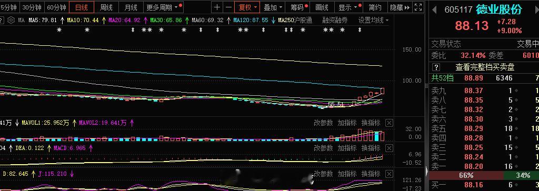Select the 周线 weekly chart tab

click(x=106, y=7)
